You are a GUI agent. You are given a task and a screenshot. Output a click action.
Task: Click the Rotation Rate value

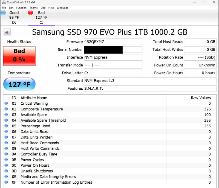point(200,57)
